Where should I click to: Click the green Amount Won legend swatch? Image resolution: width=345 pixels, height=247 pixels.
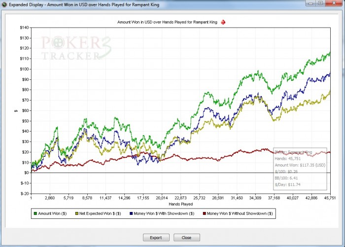point(35,213)
